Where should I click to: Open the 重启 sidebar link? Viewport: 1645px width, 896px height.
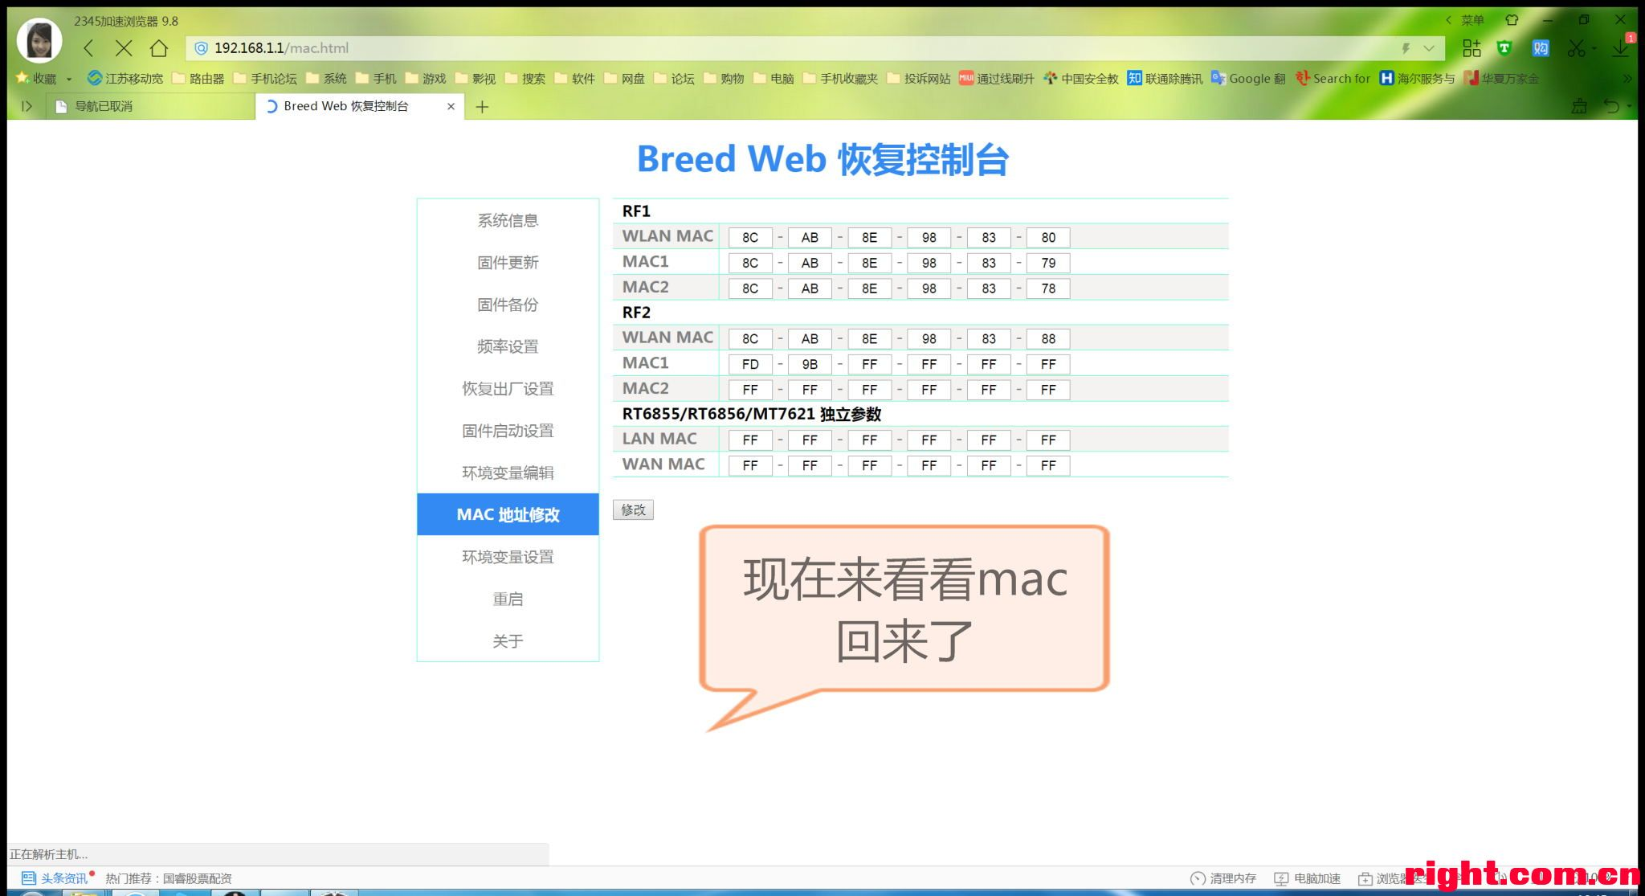[x=508, y=599]
